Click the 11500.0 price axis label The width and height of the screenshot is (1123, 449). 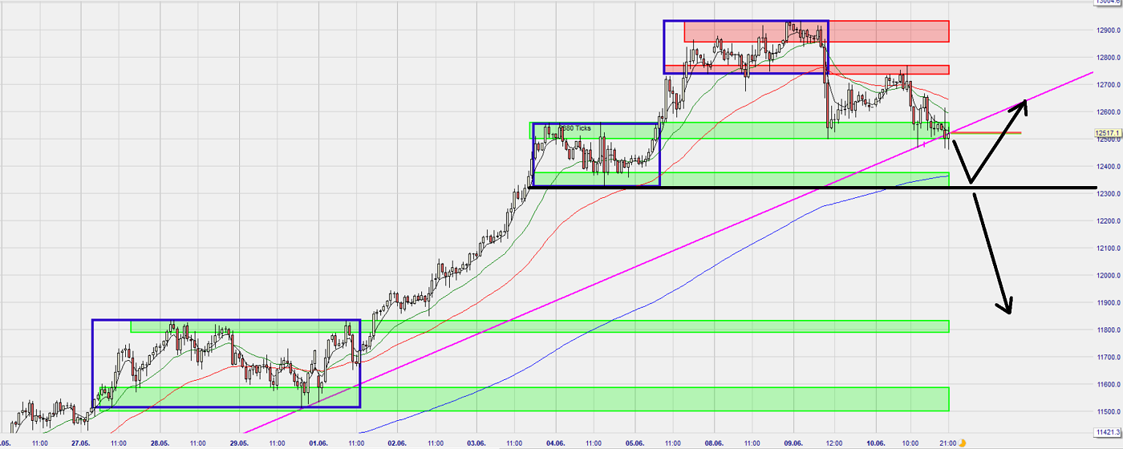[1109, 412]
